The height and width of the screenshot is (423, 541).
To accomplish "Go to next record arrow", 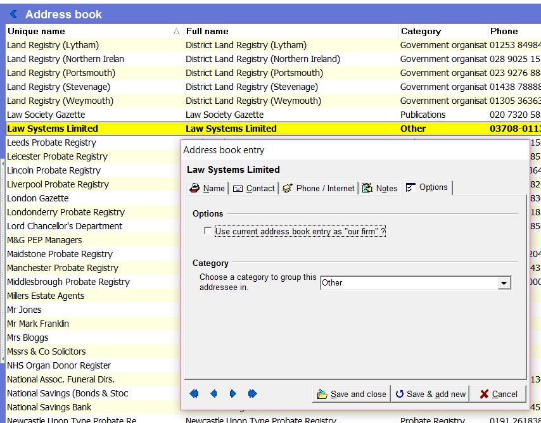I will 232,394.
